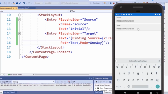Open the MVVMSample.Android startup project dropdown
168x94 pixels.
point(75,3)
